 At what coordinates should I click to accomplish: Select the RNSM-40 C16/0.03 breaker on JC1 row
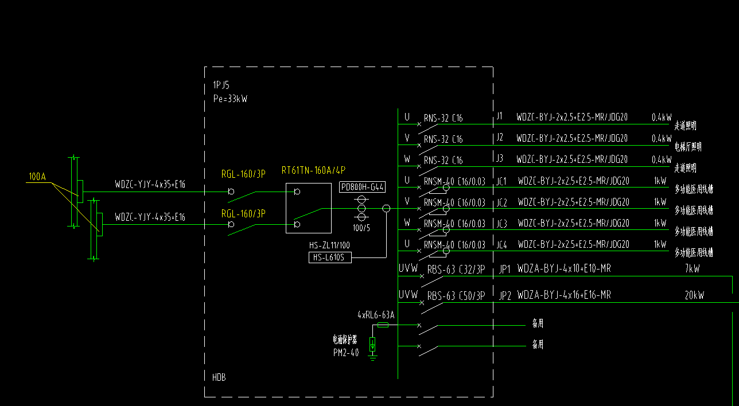pyautogui.click(x=454, y=182)
